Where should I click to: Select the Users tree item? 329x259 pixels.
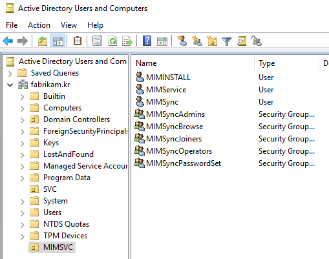click(52, 212)
